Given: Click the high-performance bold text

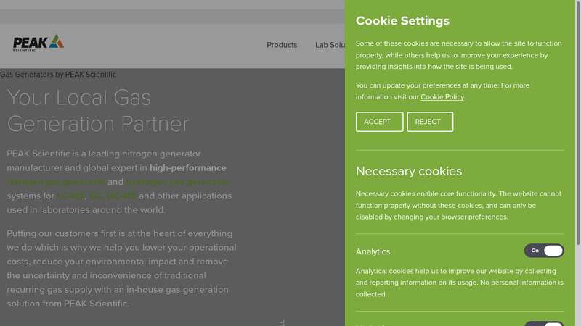Looking at the screenshot, I should pyautogui.click(x=188, y=168).
